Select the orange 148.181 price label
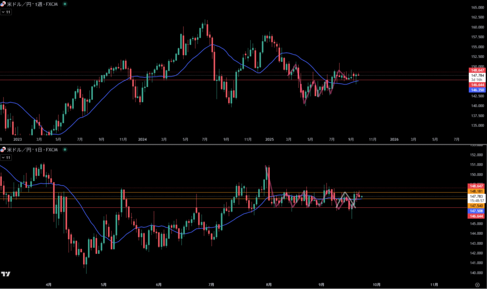The width and height of the screenshot is (487, 289). [x=477, y=191]
